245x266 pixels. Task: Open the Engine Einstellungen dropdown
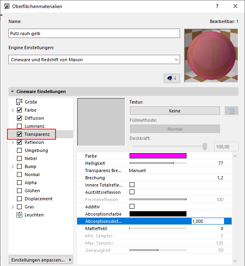point(94,60)
